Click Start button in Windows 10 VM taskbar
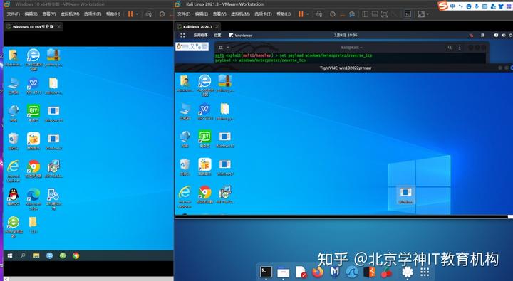The image size is (513, 281). [x=10, y=256]
